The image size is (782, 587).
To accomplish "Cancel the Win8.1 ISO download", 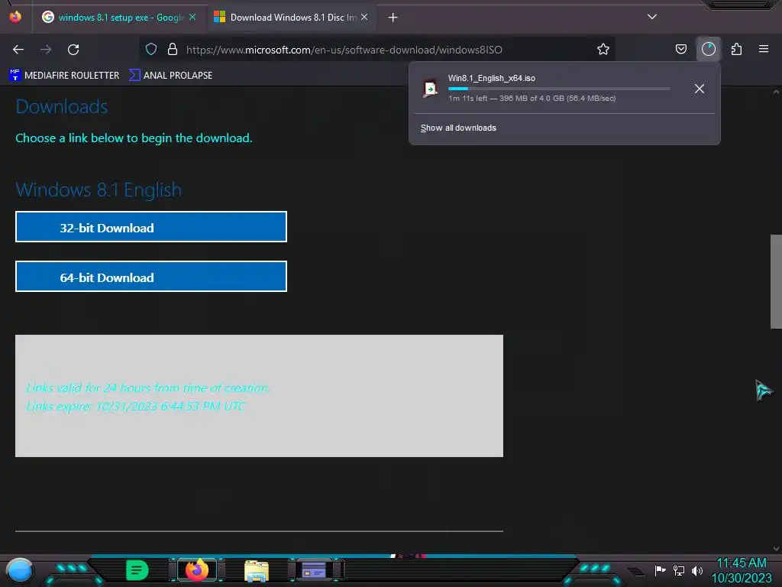I will [700, 89].
